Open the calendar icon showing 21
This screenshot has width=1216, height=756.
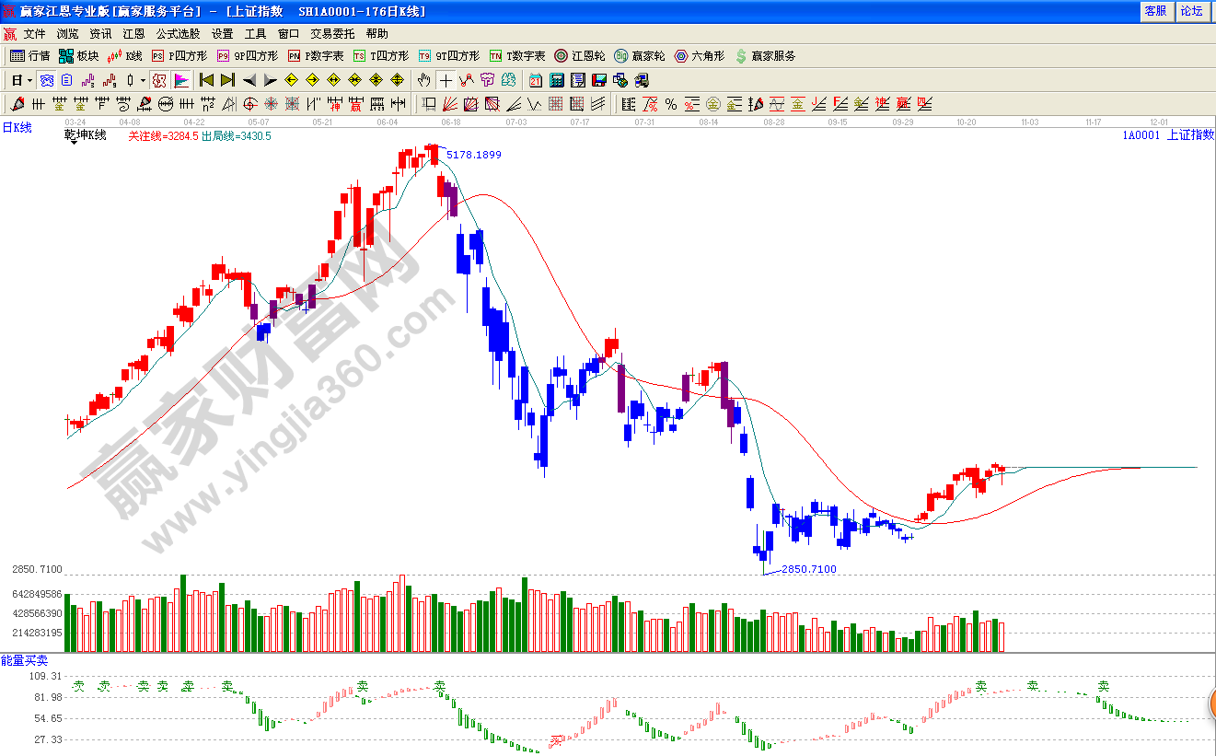pos(536,80)
